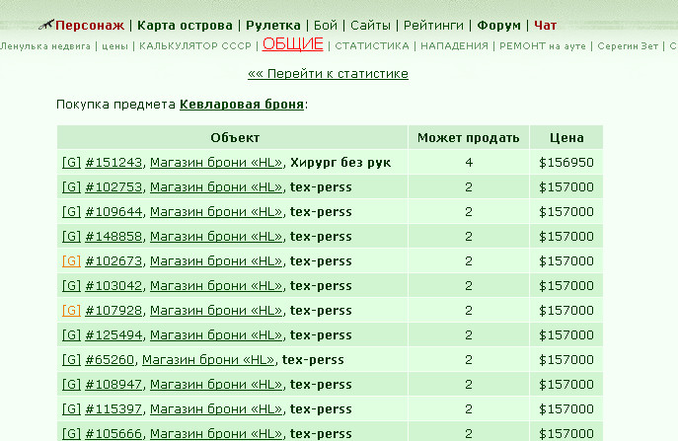Open Магазин брони «HL» link for #148858
The image size is (678, 441).
pos(216,237)
